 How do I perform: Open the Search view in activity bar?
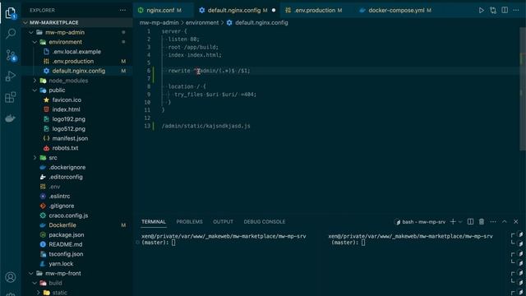click(x=11, y=34)
